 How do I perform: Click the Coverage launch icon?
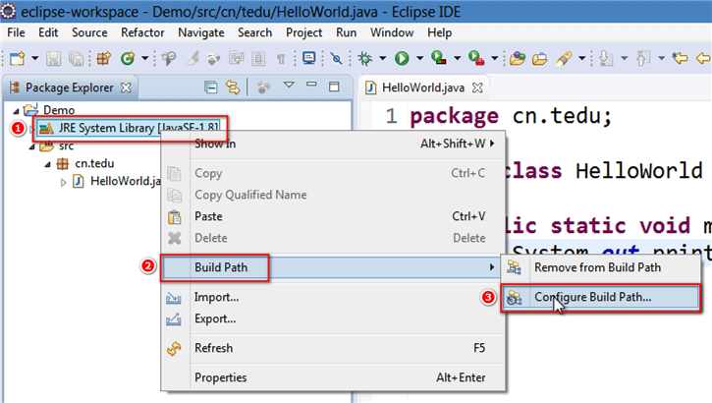(439, 58)
